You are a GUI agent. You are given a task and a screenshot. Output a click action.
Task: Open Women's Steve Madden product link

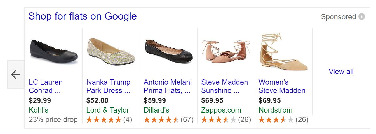point(282,86)
